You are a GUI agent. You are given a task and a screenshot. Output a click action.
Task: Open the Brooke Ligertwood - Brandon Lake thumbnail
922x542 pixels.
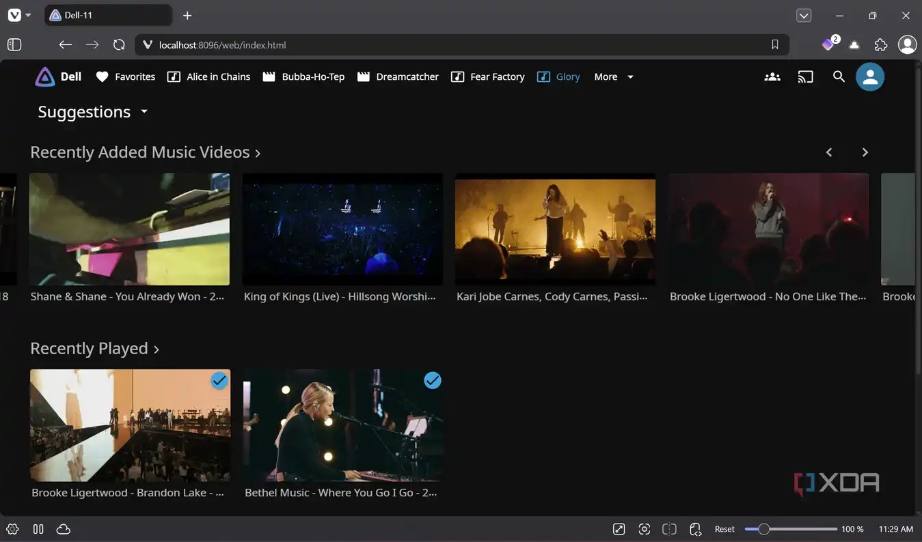pos(130,426)
